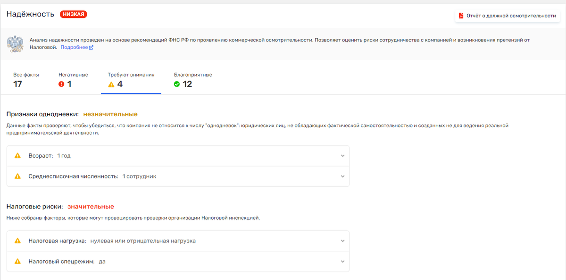Switch to the Все факты tab
Screen dimensions: 566x280
tap(26, 80)
